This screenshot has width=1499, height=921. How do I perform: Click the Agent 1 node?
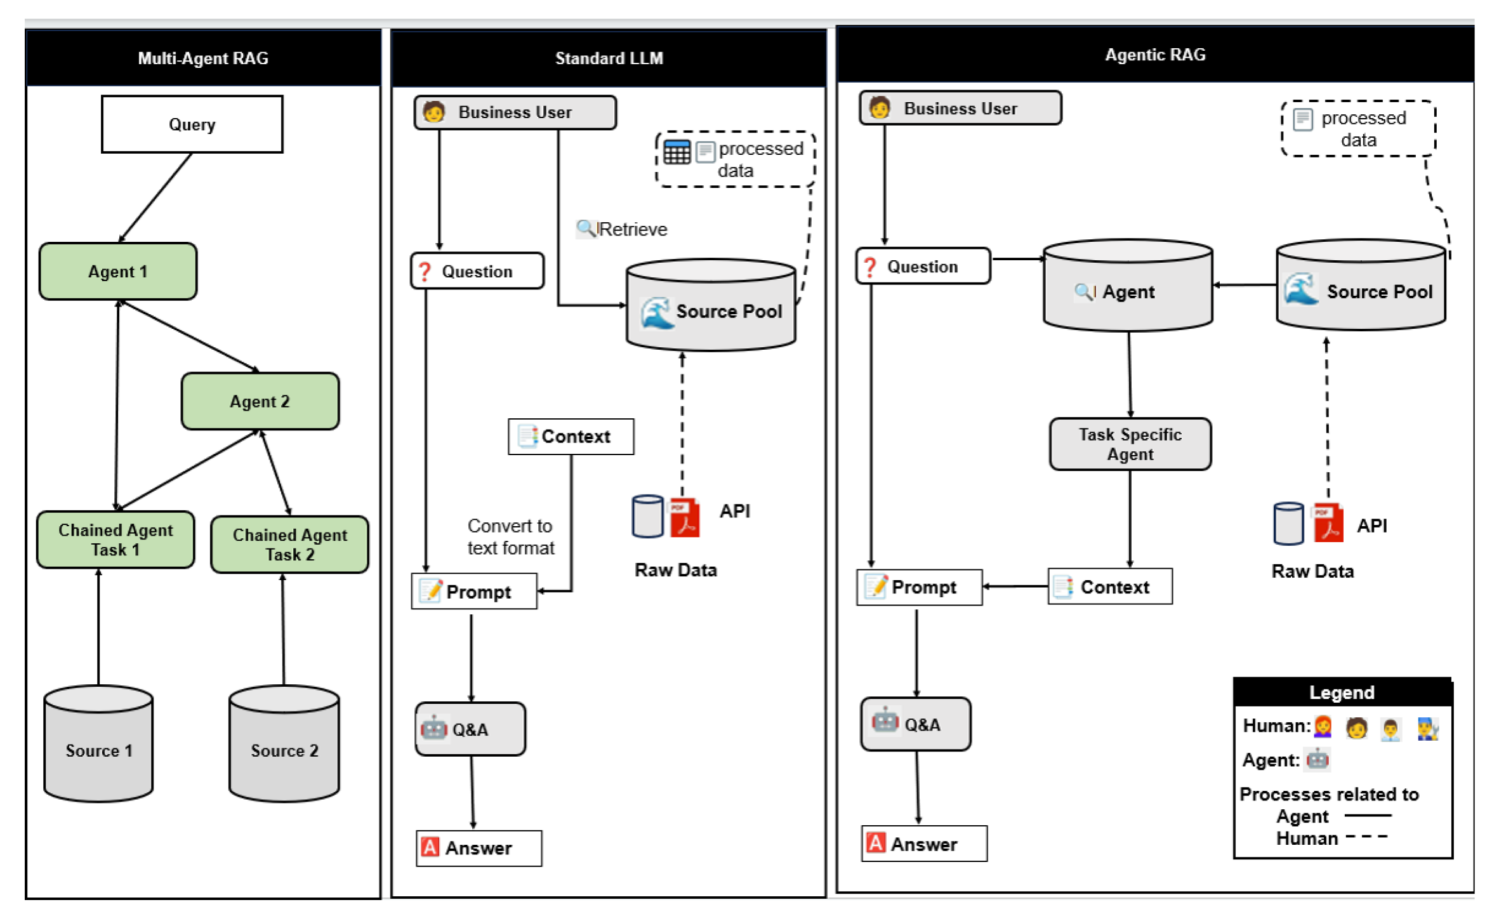pos(118,272)
